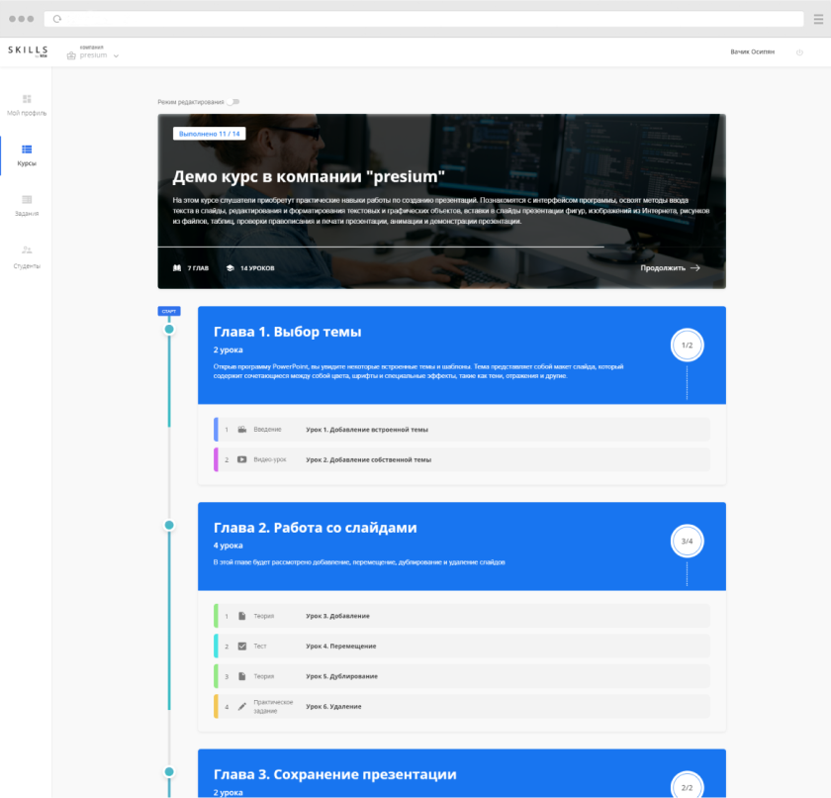Screen dimensions: 831x798
Task: Click the 7 ГЛАВ book icon
Action: click(177, 267)
